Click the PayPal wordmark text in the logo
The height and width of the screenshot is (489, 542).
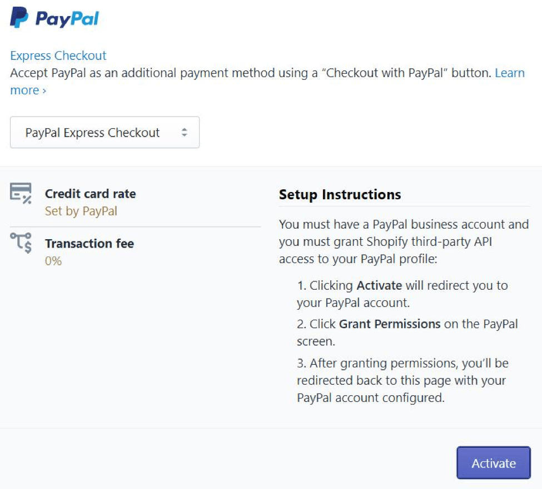[67, 19]
